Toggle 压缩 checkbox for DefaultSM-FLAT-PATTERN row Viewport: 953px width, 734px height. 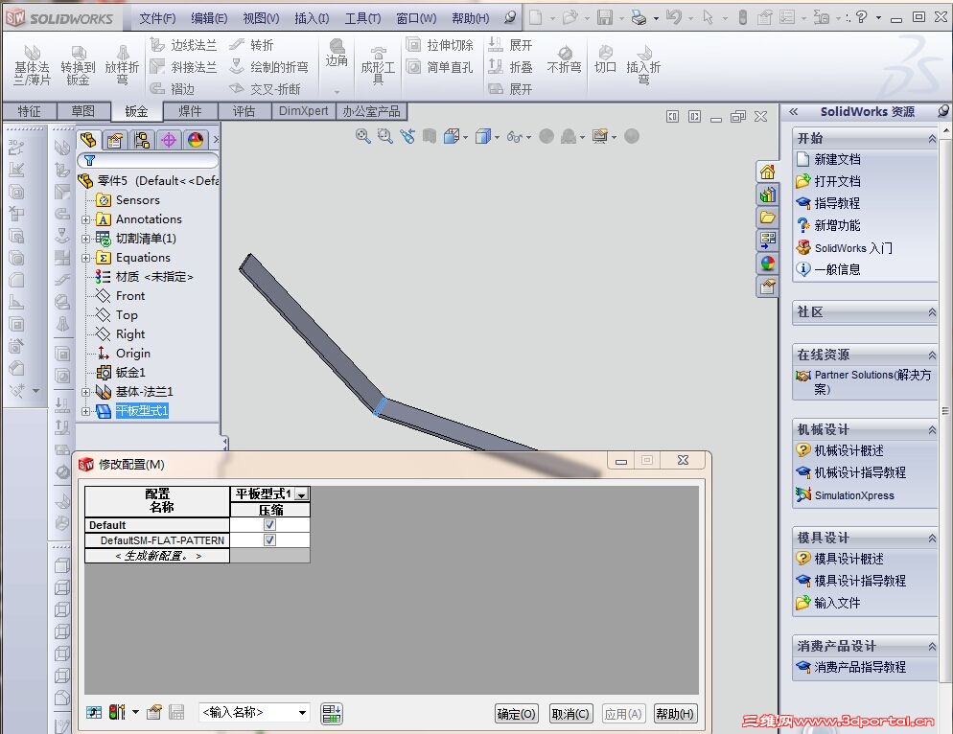click(x=269, y=540)
